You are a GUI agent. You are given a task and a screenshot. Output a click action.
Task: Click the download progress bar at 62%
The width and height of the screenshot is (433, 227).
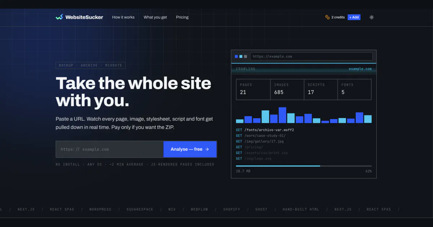pyautogui.click(x=304, y=166)
